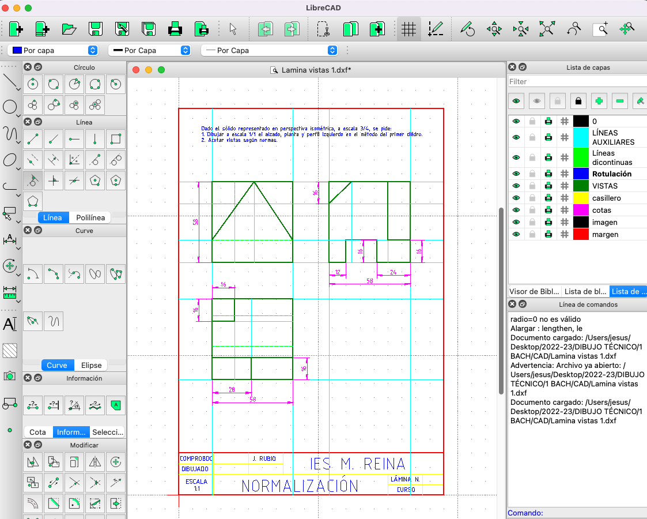The height and width of the screenshot is (519, 647).
Task: Click the Redraw icon
Action: point(467,29)
